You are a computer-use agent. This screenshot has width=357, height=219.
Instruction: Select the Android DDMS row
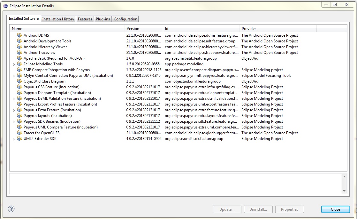tap(178, 35)
